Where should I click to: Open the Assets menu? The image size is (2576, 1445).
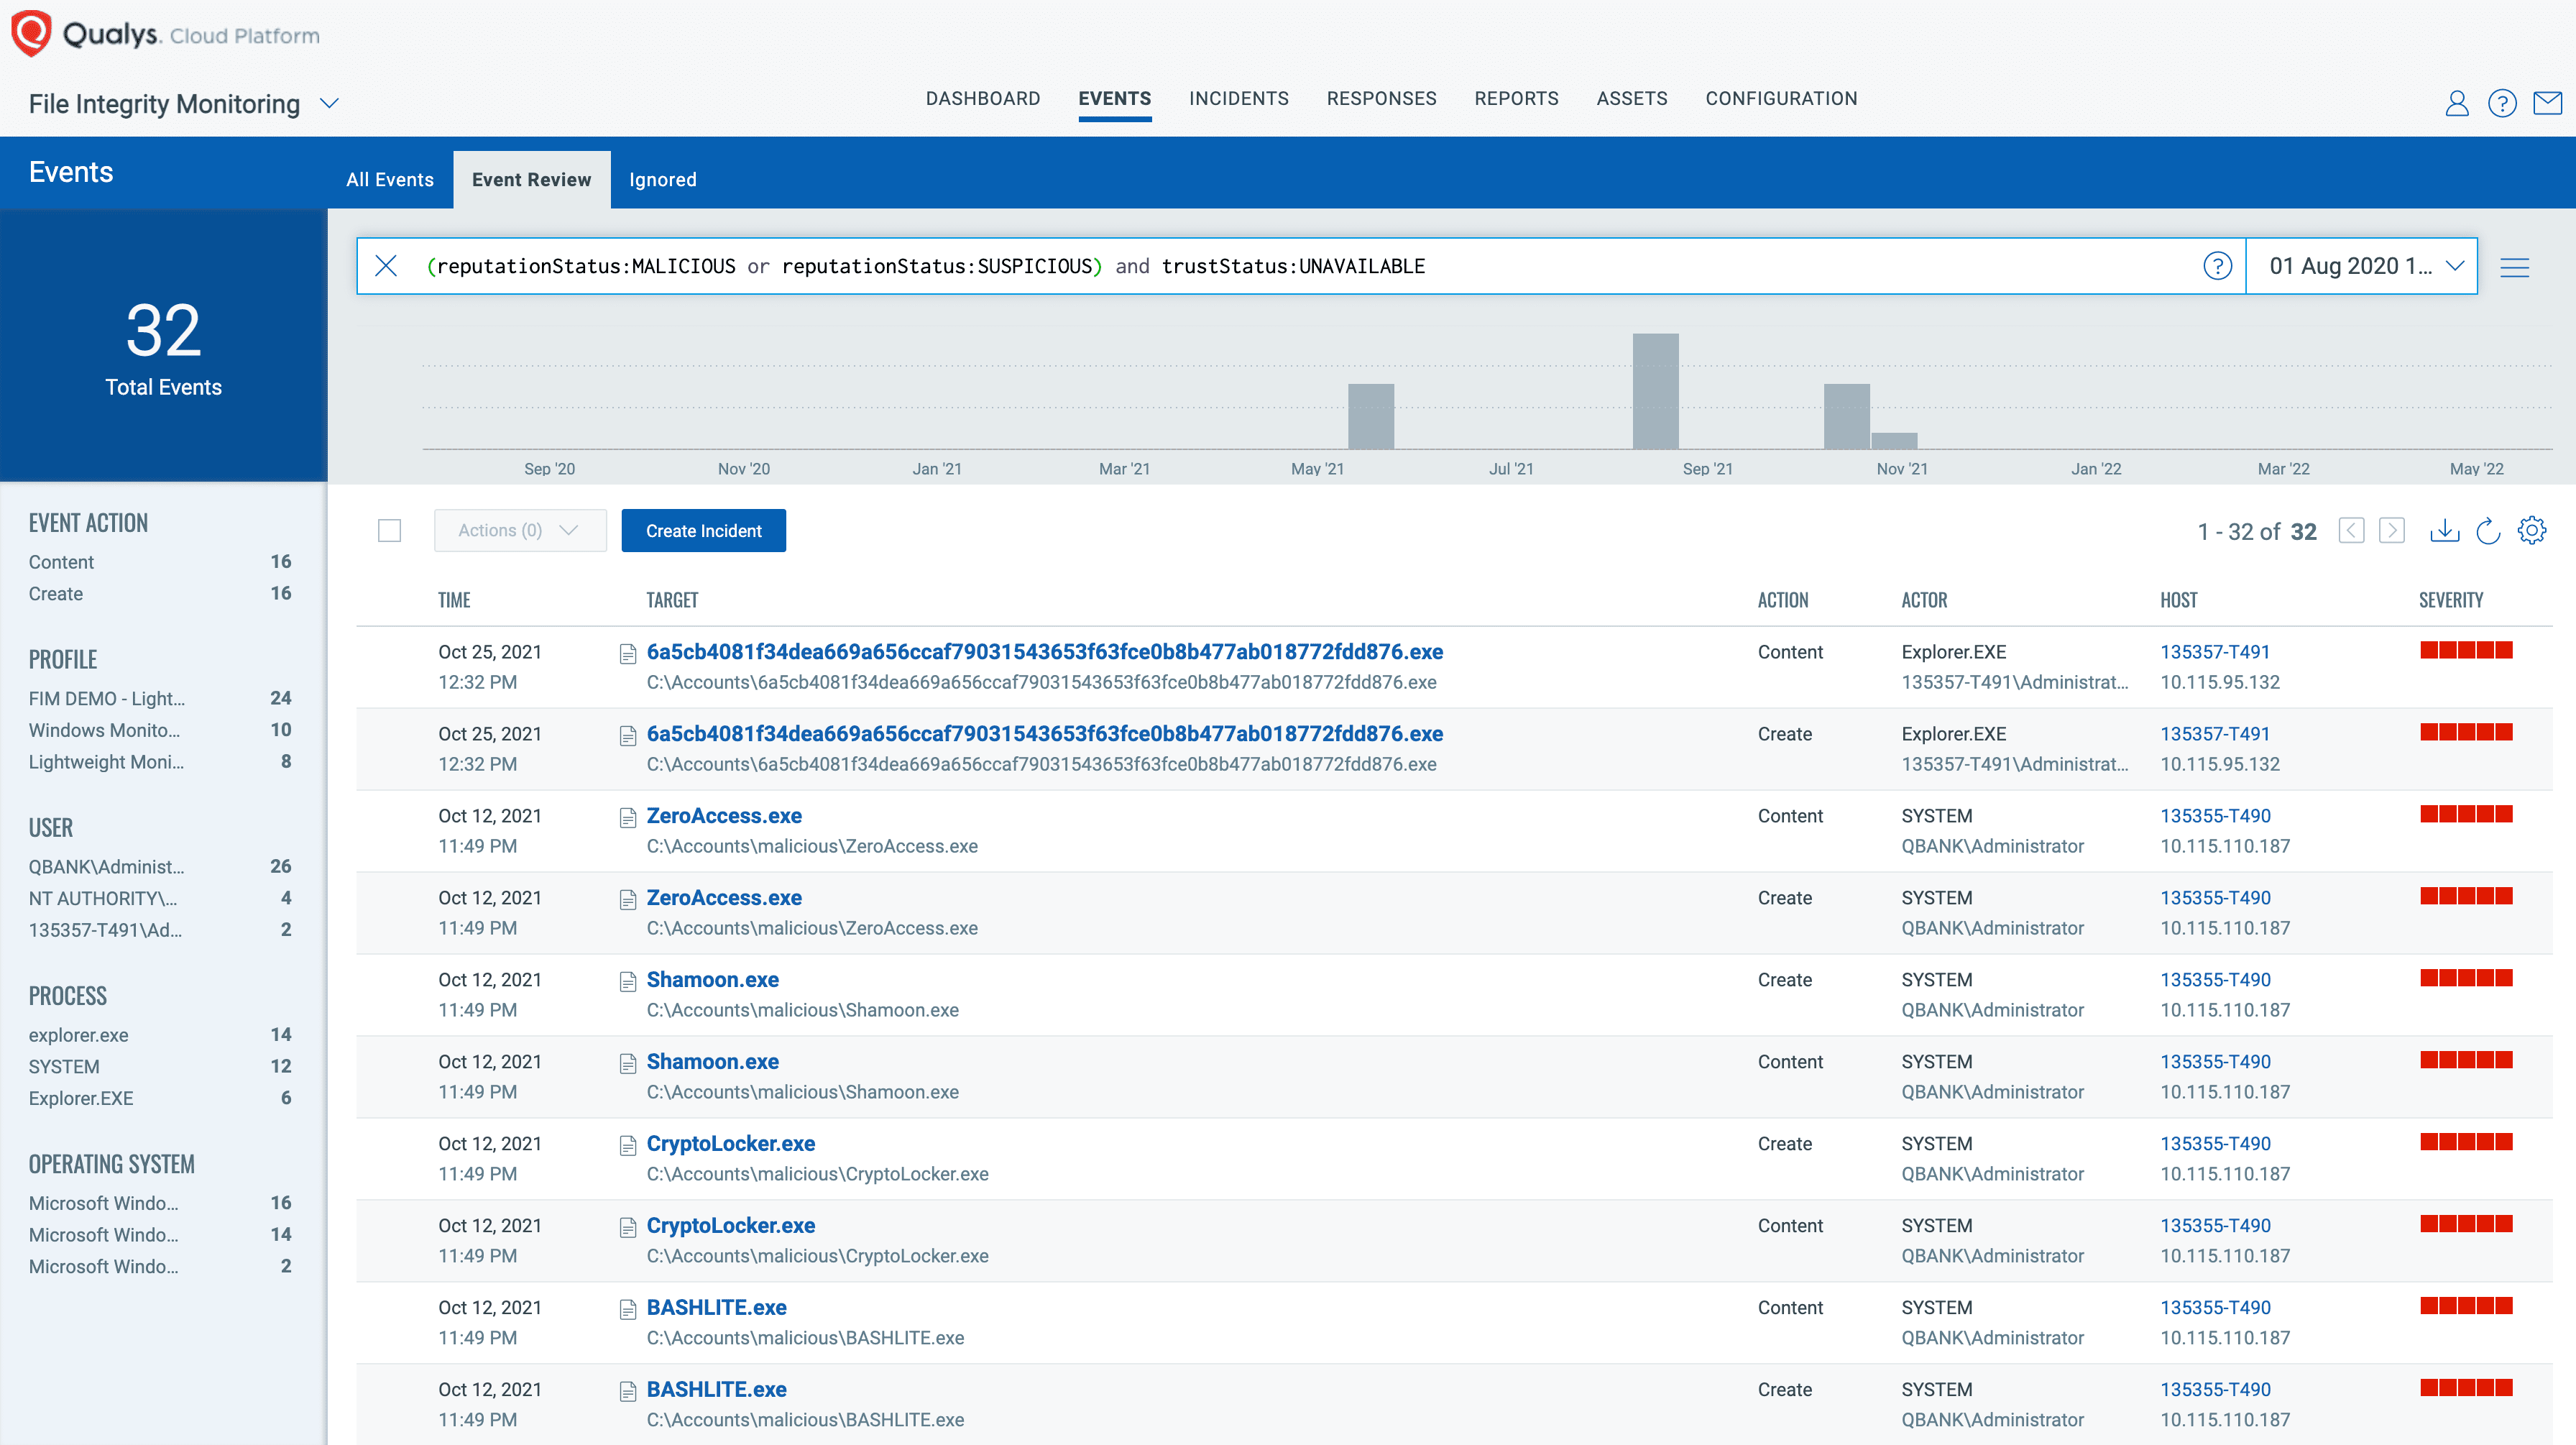coord(1632,98)
